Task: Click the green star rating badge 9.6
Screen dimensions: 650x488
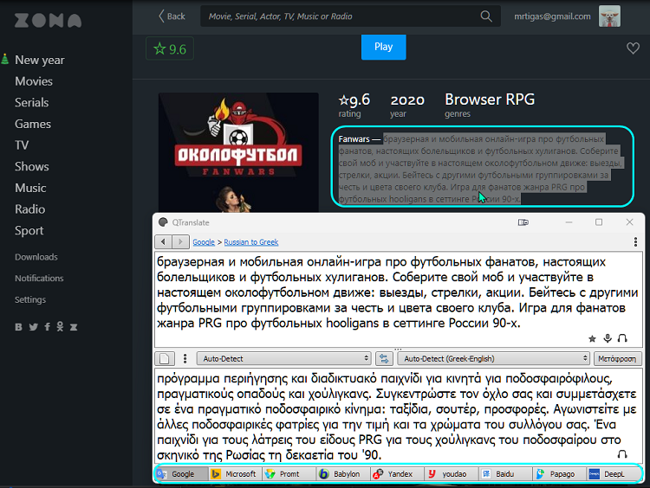Action: point(170,48)
